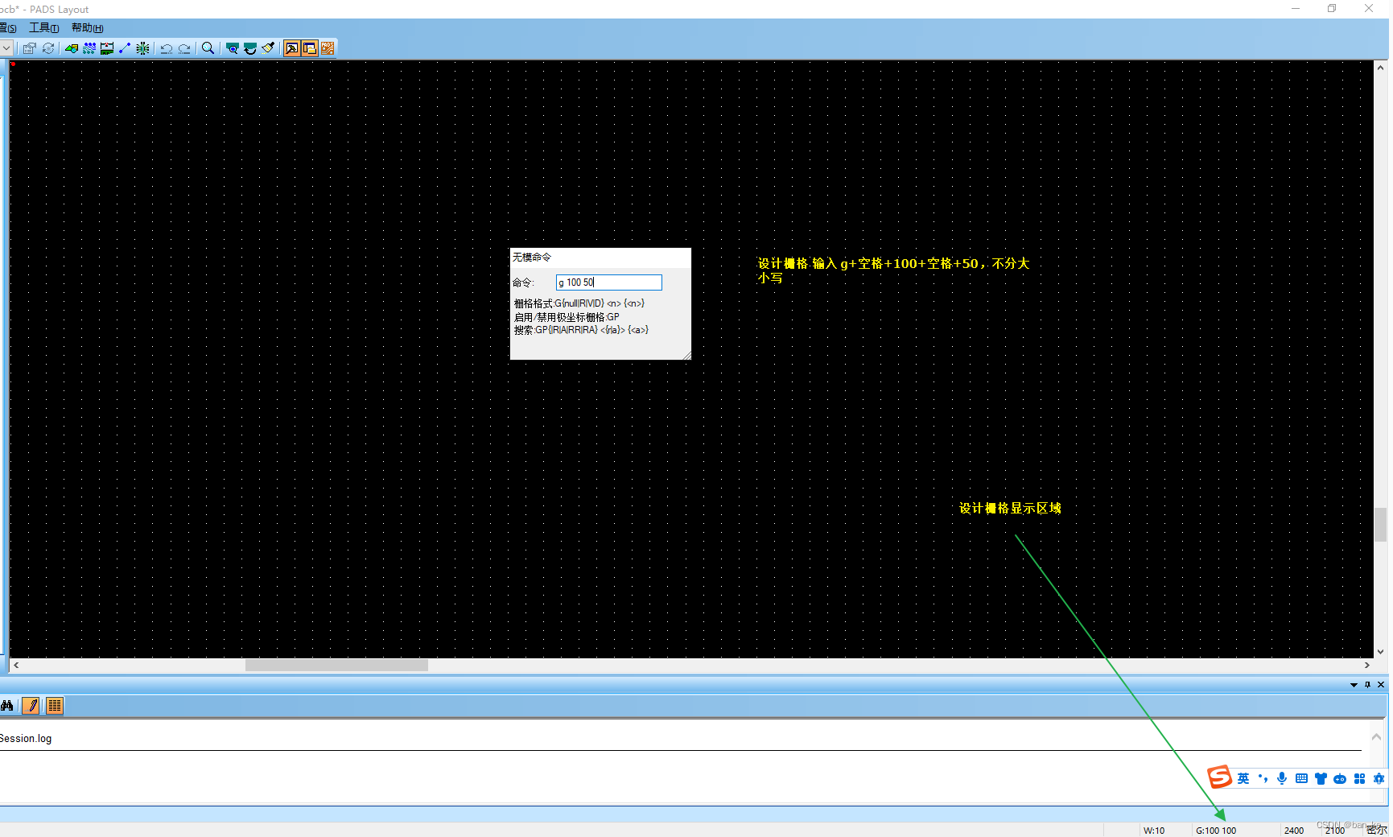This screenshot has width=1393, height=837.
Task: Click the Sogou game controller icon
Action: coord(1340,778)
